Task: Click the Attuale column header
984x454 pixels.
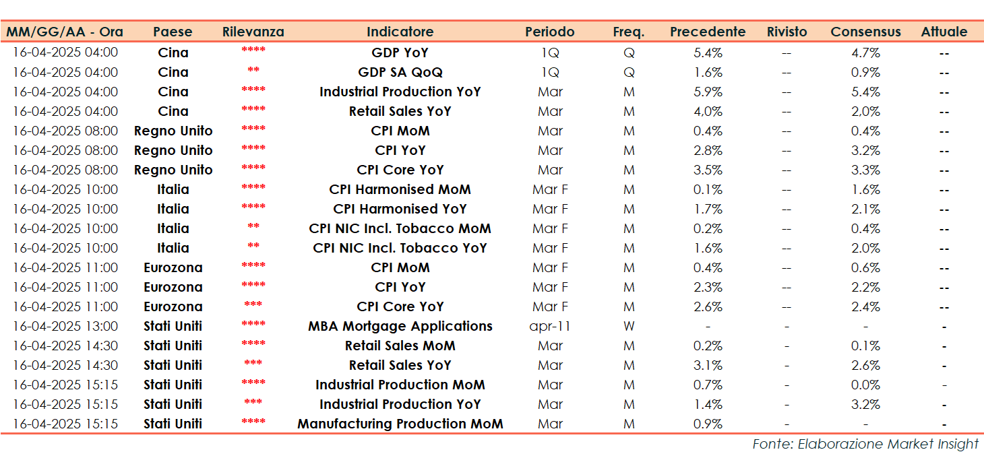Action: pyautogui.click(x=944, y=32)
